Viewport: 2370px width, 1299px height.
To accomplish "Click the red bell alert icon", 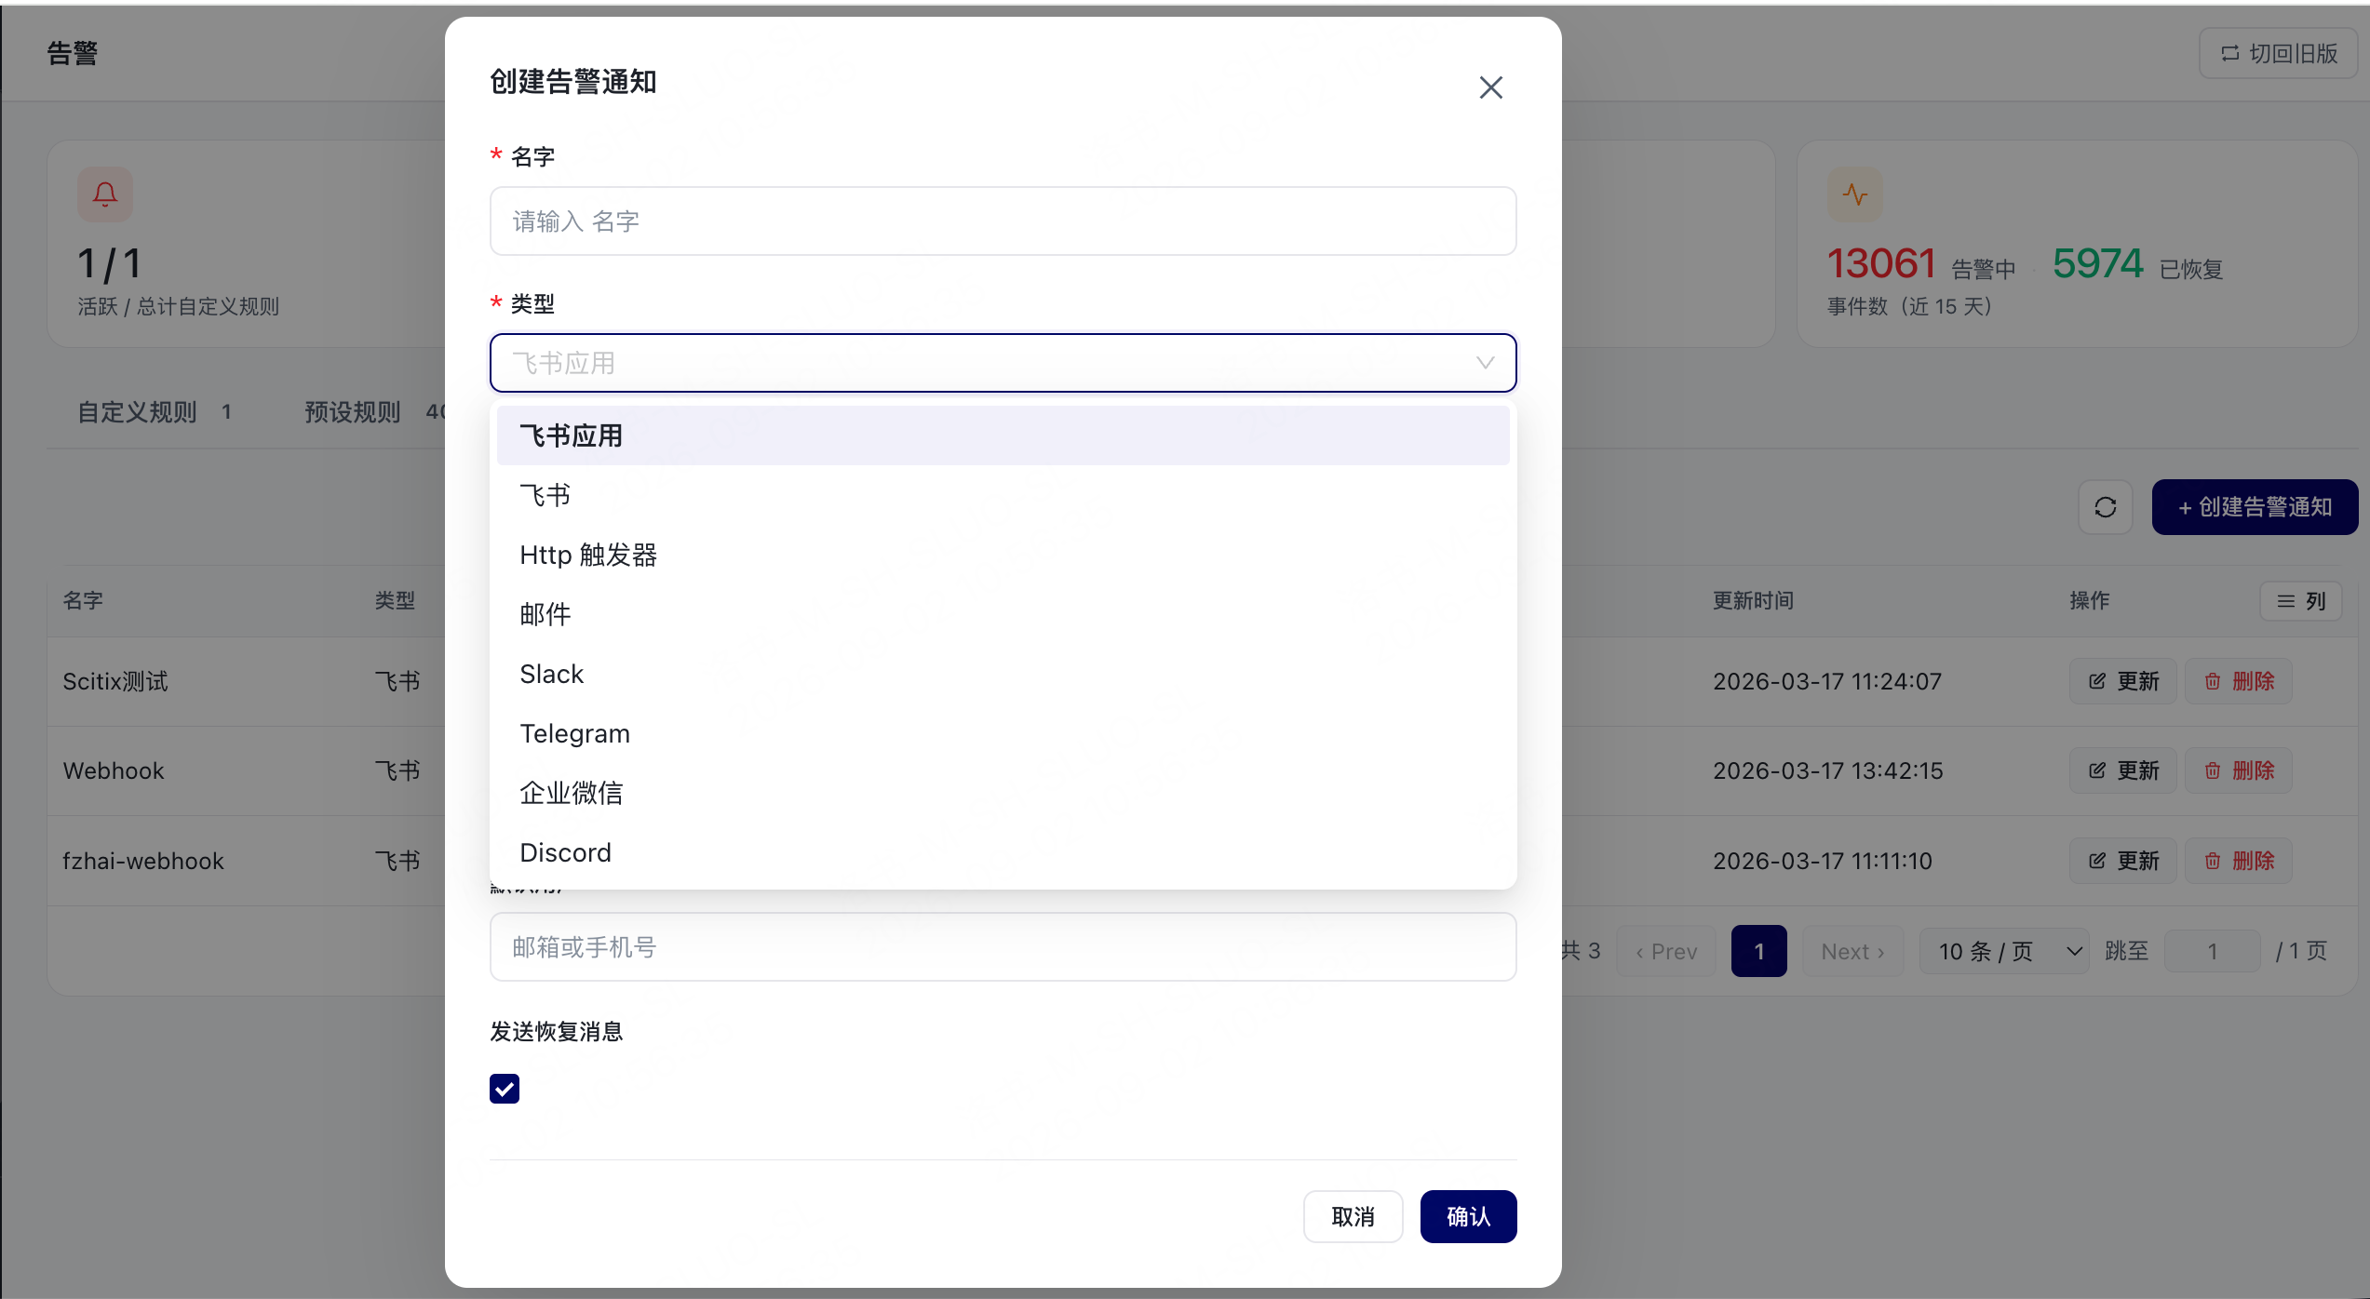I will point(105,194).
